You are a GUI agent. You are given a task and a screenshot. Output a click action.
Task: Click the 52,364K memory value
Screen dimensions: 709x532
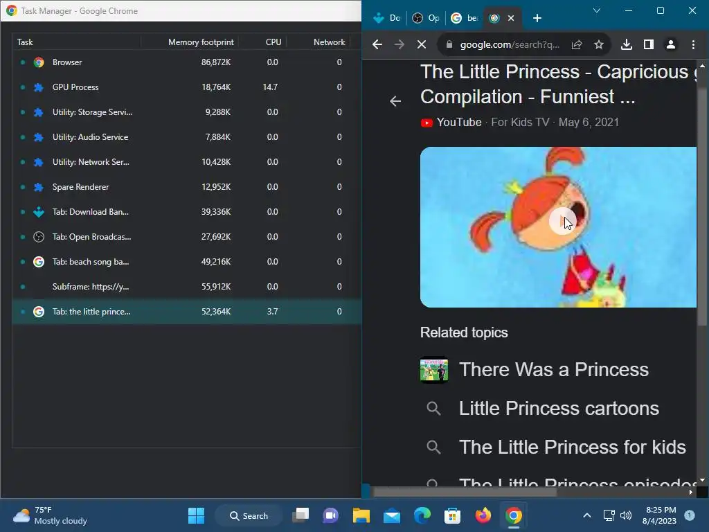point(216,311)
